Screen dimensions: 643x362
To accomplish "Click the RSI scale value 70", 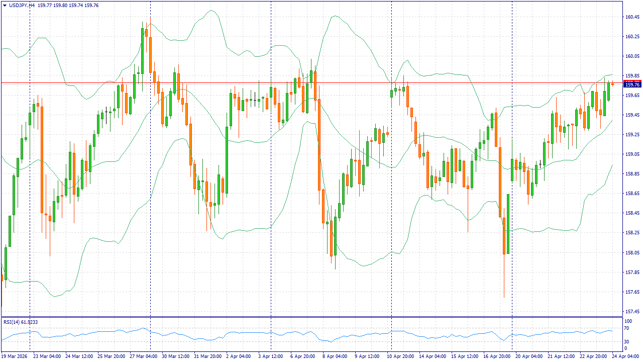I will tap(626, 328).
